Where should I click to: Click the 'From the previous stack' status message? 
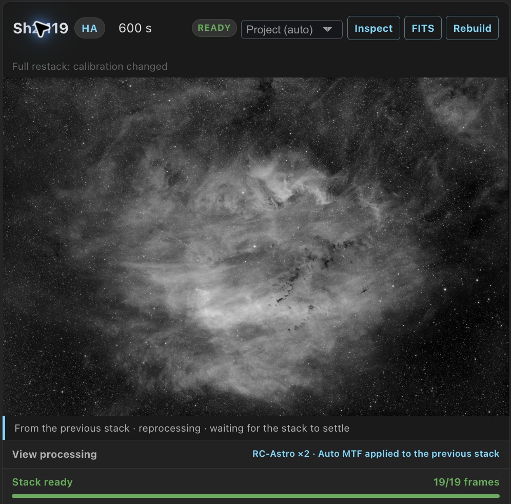[x=182, y=428]
